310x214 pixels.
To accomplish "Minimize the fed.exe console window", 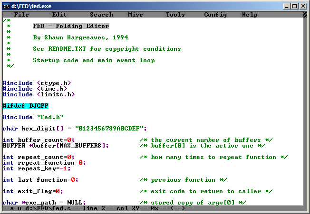I will (287, 6).
